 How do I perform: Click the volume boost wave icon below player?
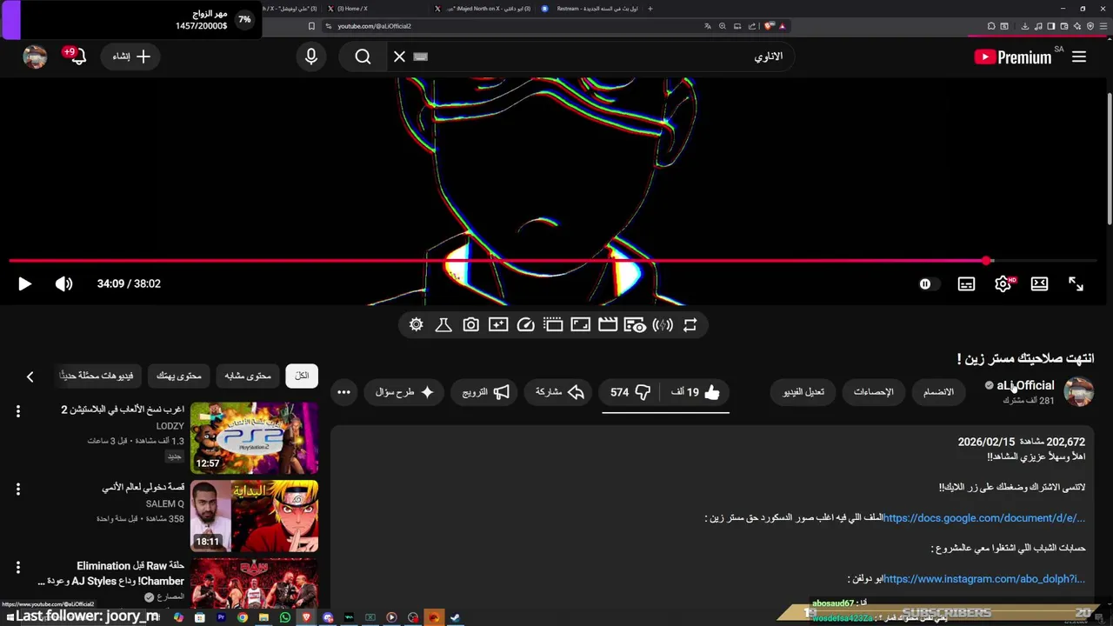click(663, 324)
